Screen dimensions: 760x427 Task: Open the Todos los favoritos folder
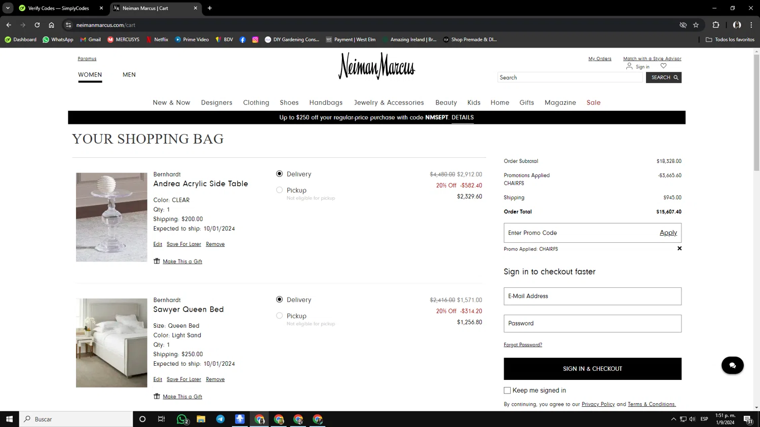[730, 39]
